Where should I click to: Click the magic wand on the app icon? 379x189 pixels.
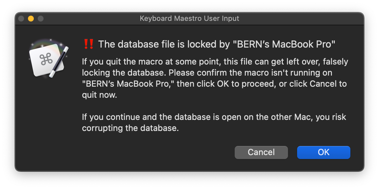point(59,62)
